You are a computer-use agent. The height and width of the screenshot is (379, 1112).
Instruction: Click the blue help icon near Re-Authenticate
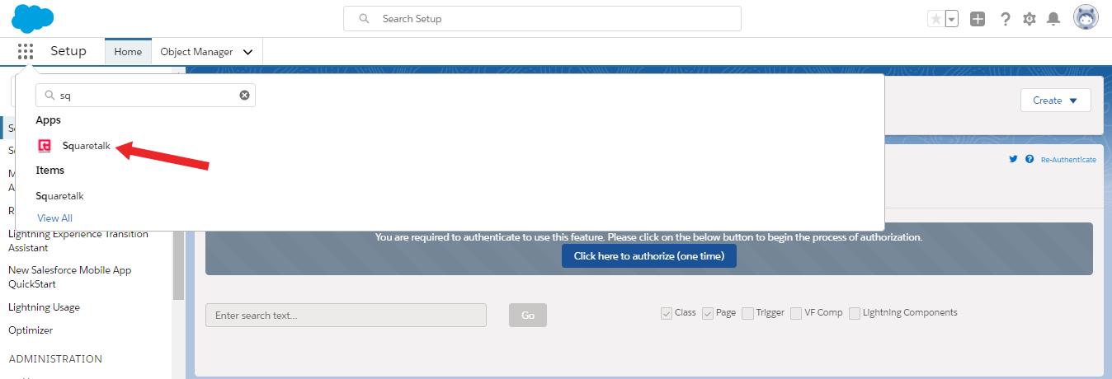pos(1030,159)
